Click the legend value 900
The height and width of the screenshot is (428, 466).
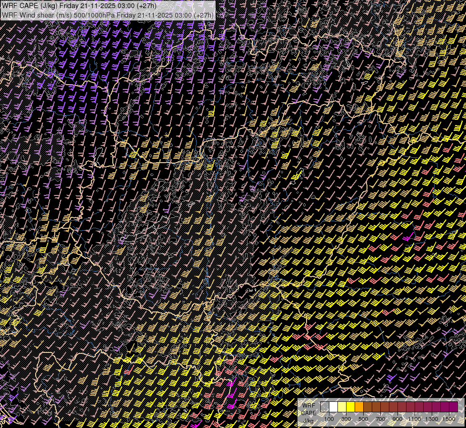(x=397, y=419)
